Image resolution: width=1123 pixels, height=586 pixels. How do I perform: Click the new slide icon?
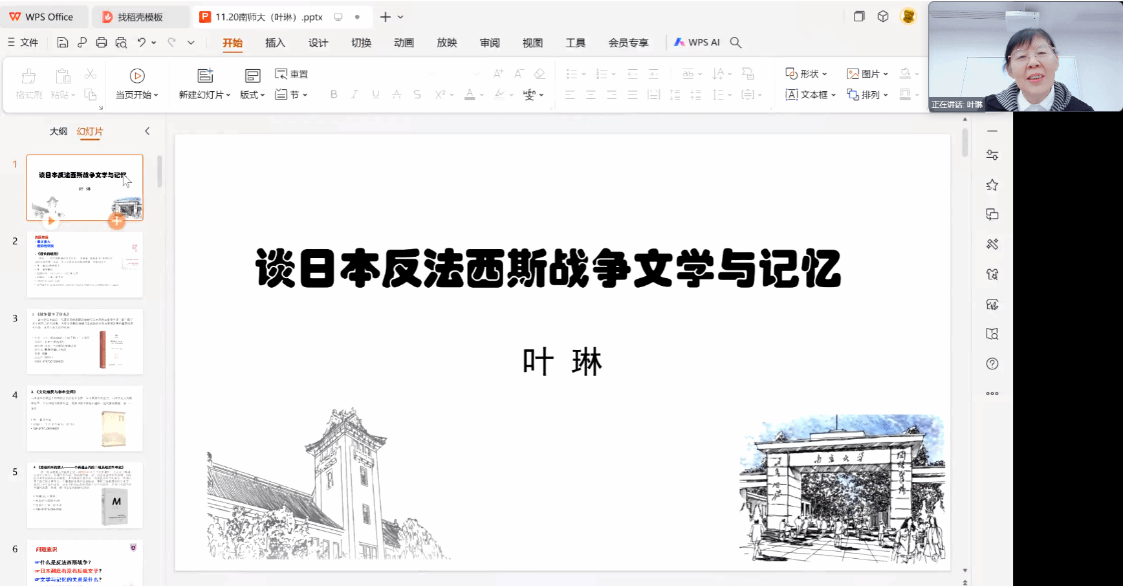205,76
